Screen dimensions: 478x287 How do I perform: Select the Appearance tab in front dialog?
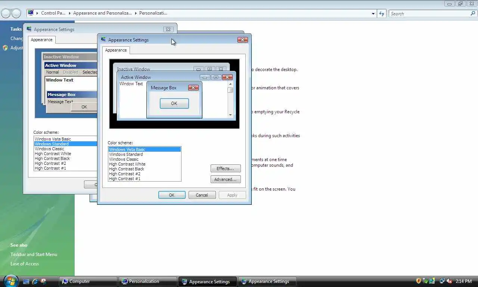116,50
